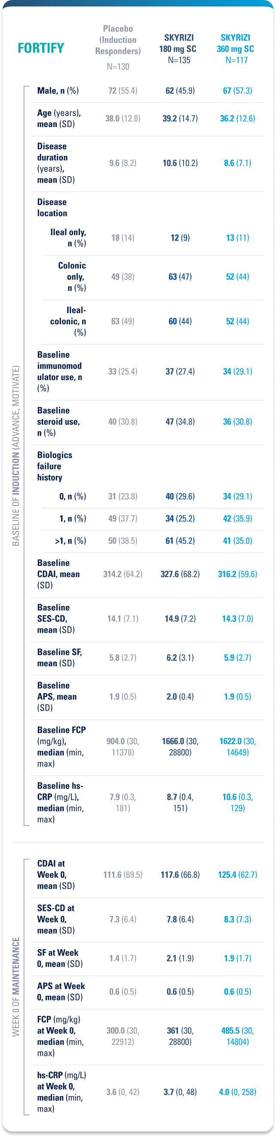Click the Age (years), mean (SD) label

coord(59,118)
